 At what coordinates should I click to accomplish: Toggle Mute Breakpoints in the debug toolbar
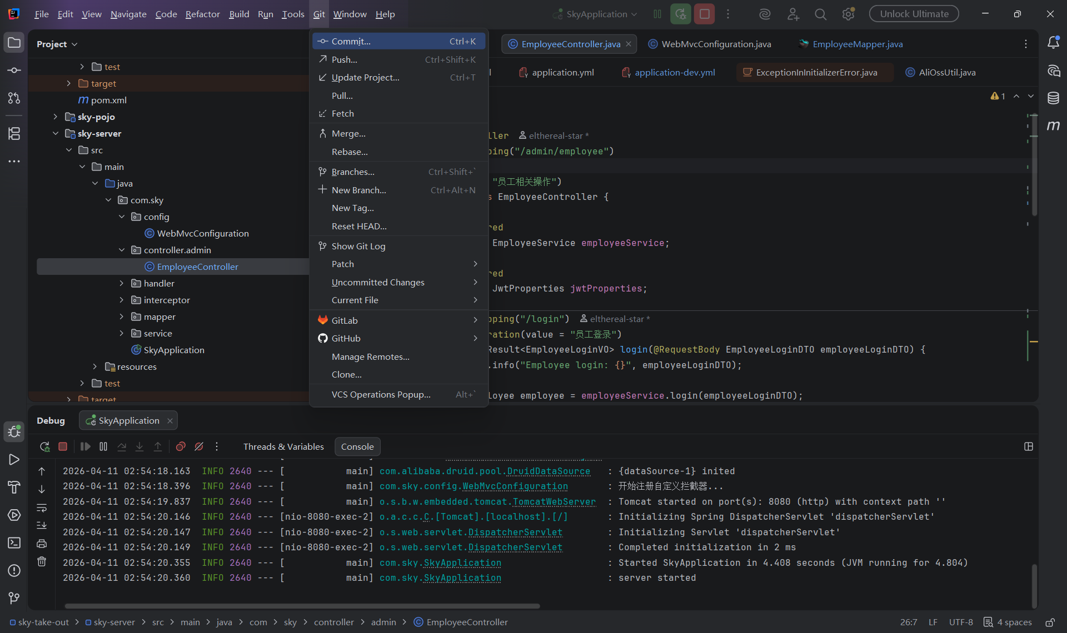[x=199, y=446]
